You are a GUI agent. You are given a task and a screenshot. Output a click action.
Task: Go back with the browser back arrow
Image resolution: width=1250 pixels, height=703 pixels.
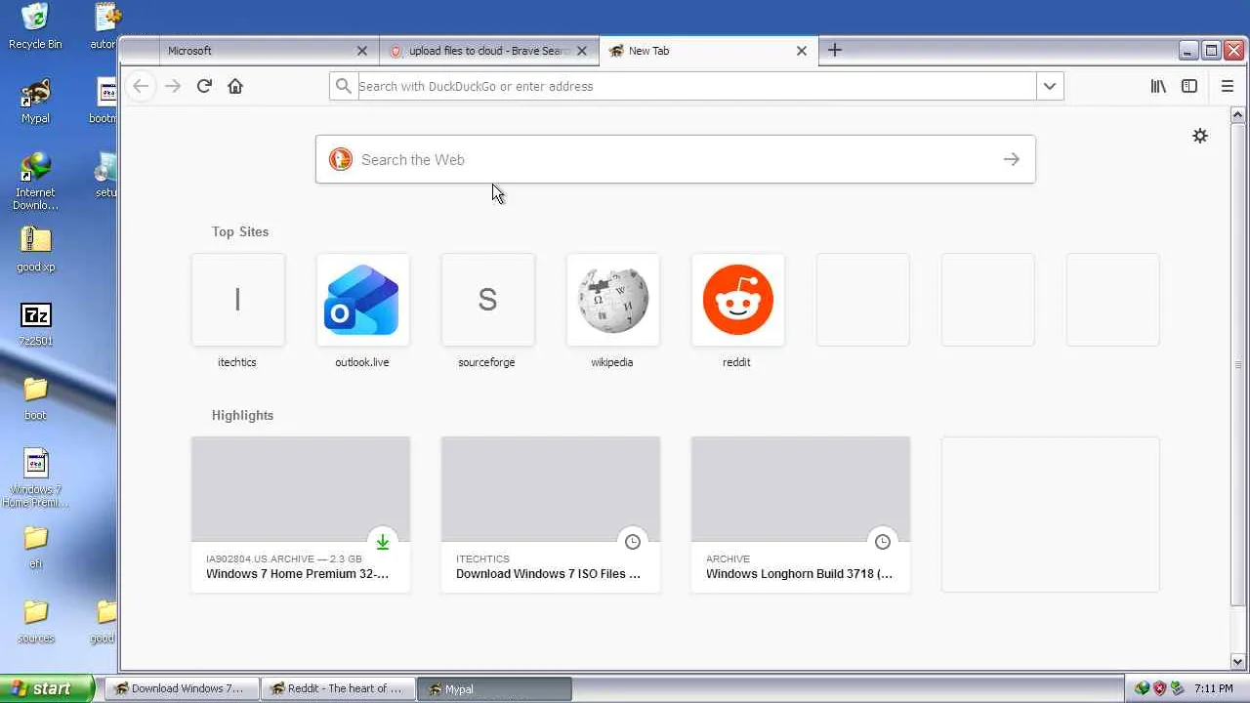(x=142, y=86)
